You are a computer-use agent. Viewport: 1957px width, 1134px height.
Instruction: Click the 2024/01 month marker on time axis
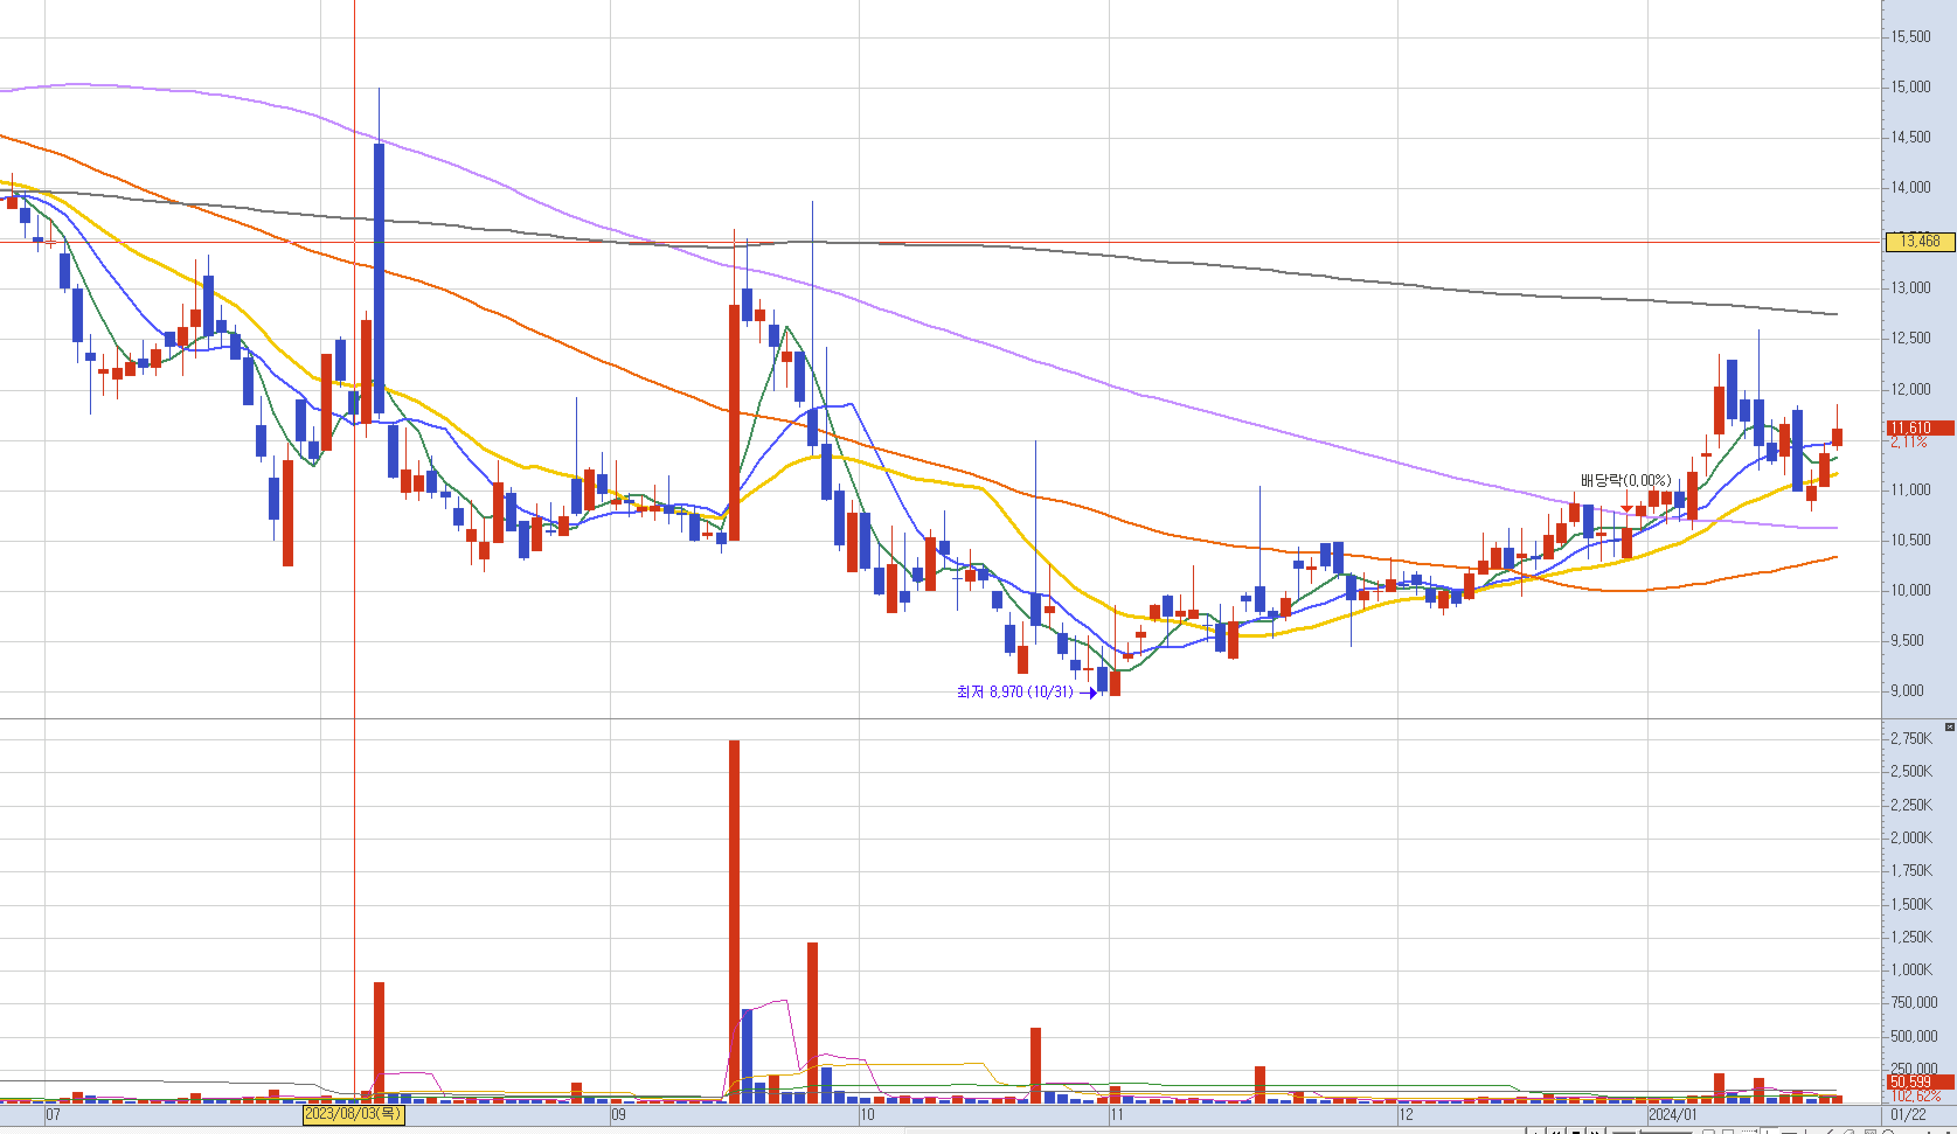pos(1672,1115)
